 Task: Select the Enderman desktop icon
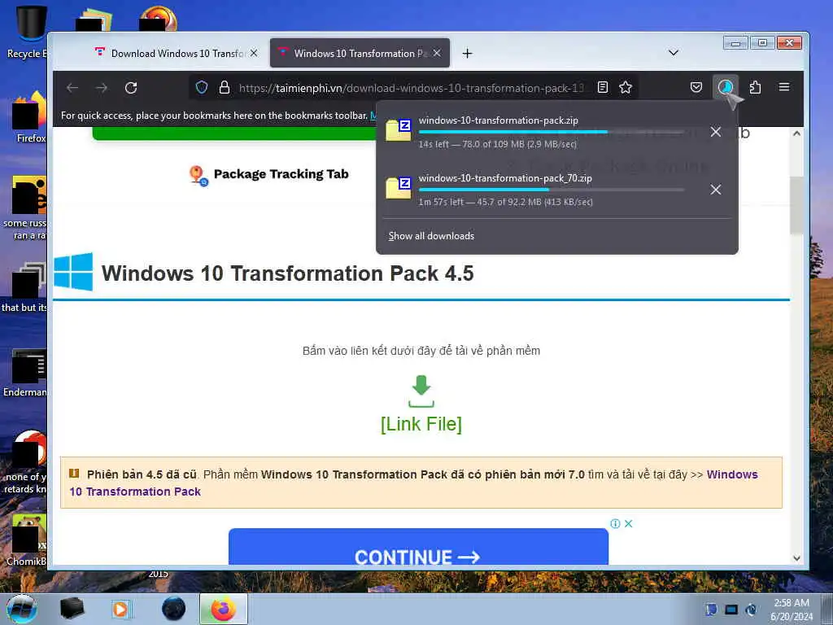point(27,374)
